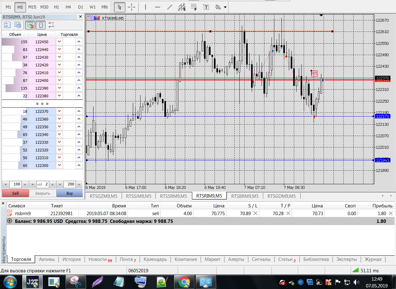Switch to the RTSBRM9,M5 chart tab
The height and width of the screenshot is (289, 396).
pyautogui.click(x=245, y=196)
